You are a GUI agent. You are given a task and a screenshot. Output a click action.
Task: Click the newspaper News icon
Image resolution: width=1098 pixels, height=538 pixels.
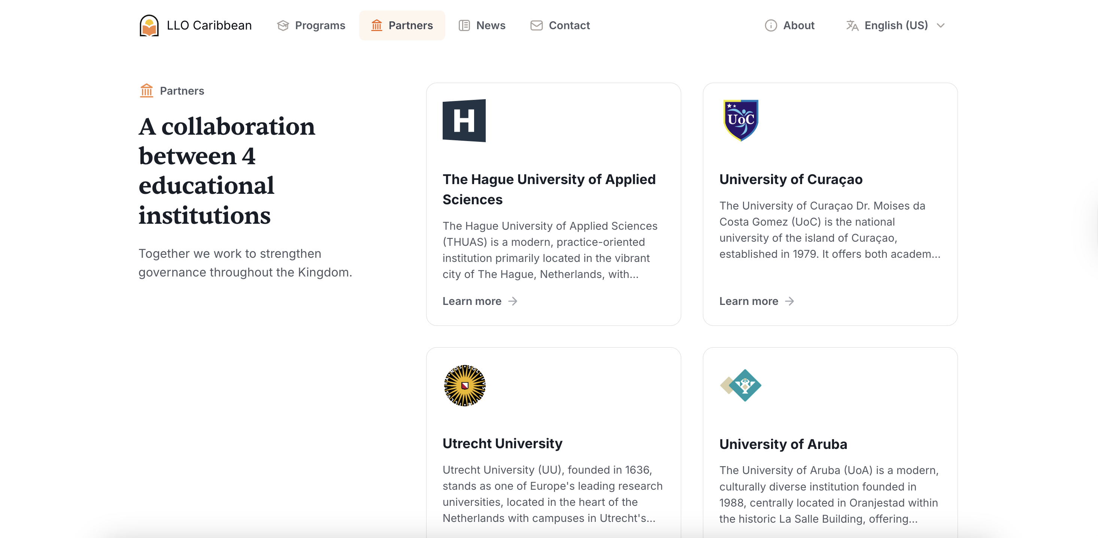tap(464, 25)
